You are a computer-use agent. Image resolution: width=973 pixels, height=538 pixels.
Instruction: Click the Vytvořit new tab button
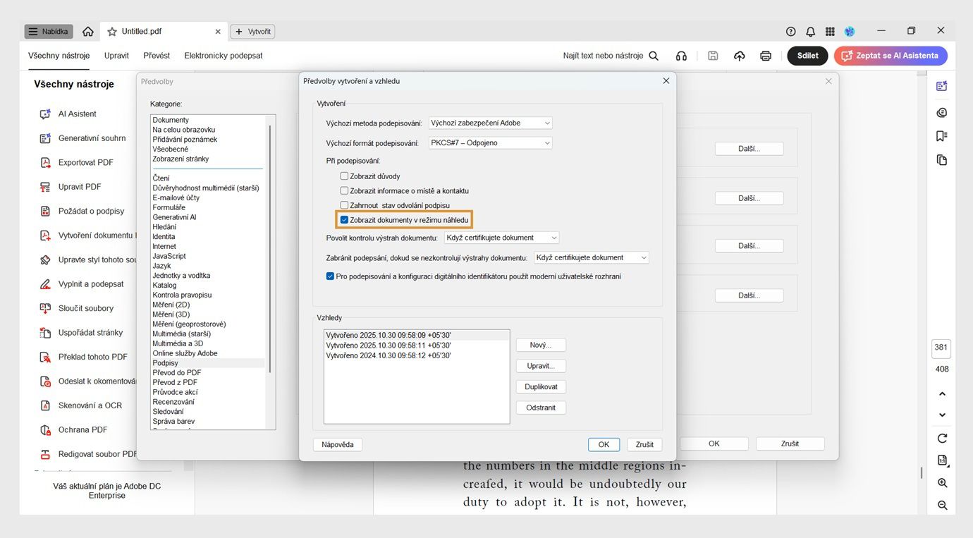pyautogui.click(x=252, y=32)
